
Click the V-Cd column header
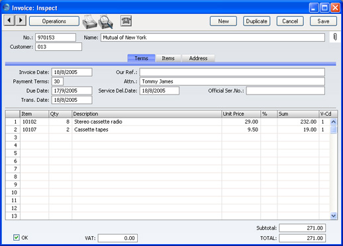328,114
